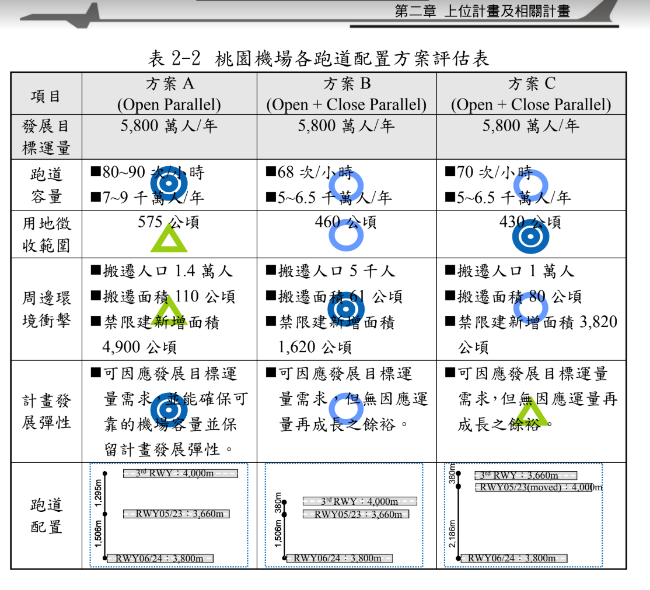
Task: Click the 方案 A column heading
Action: [x=170, y=84]
